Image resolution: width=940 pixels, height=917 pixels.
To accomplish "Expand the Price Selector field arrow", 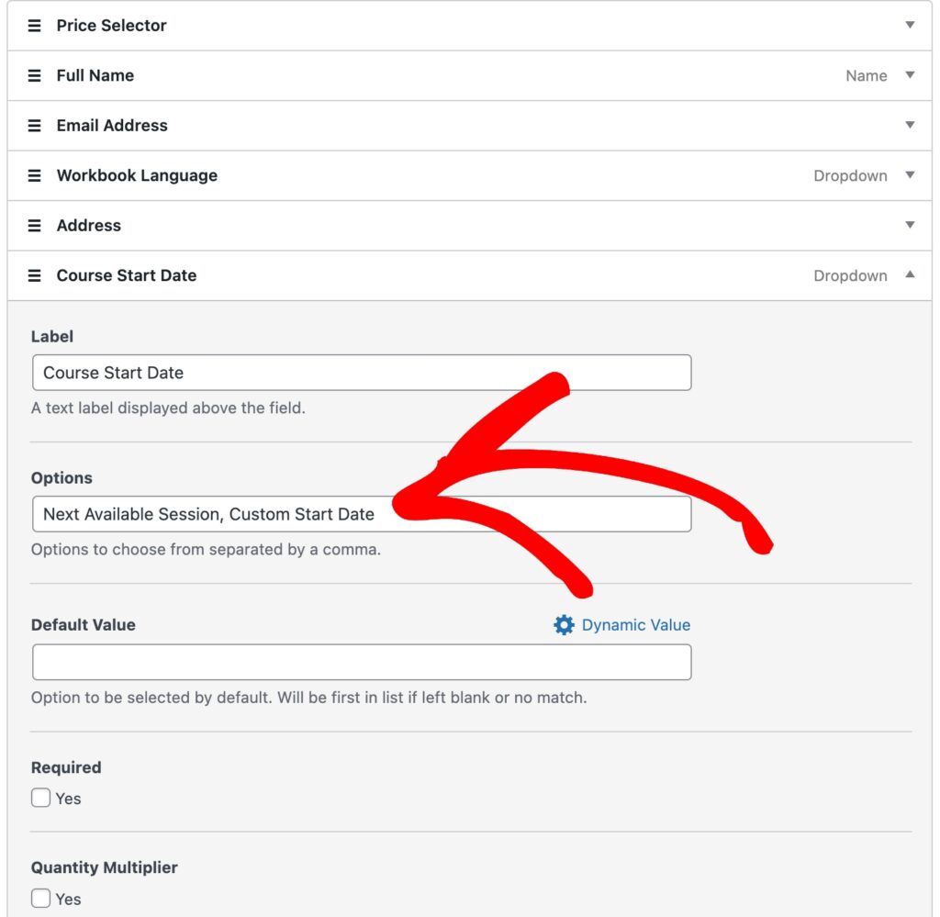I will coord(910,26).
